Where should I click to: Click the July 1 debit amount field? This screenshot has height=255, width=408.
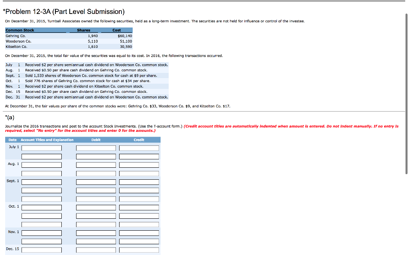(x=96, y=147)
